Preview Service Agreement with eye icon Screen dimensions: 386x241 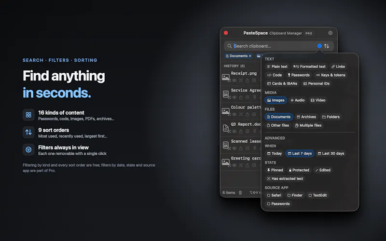point(234,97)
